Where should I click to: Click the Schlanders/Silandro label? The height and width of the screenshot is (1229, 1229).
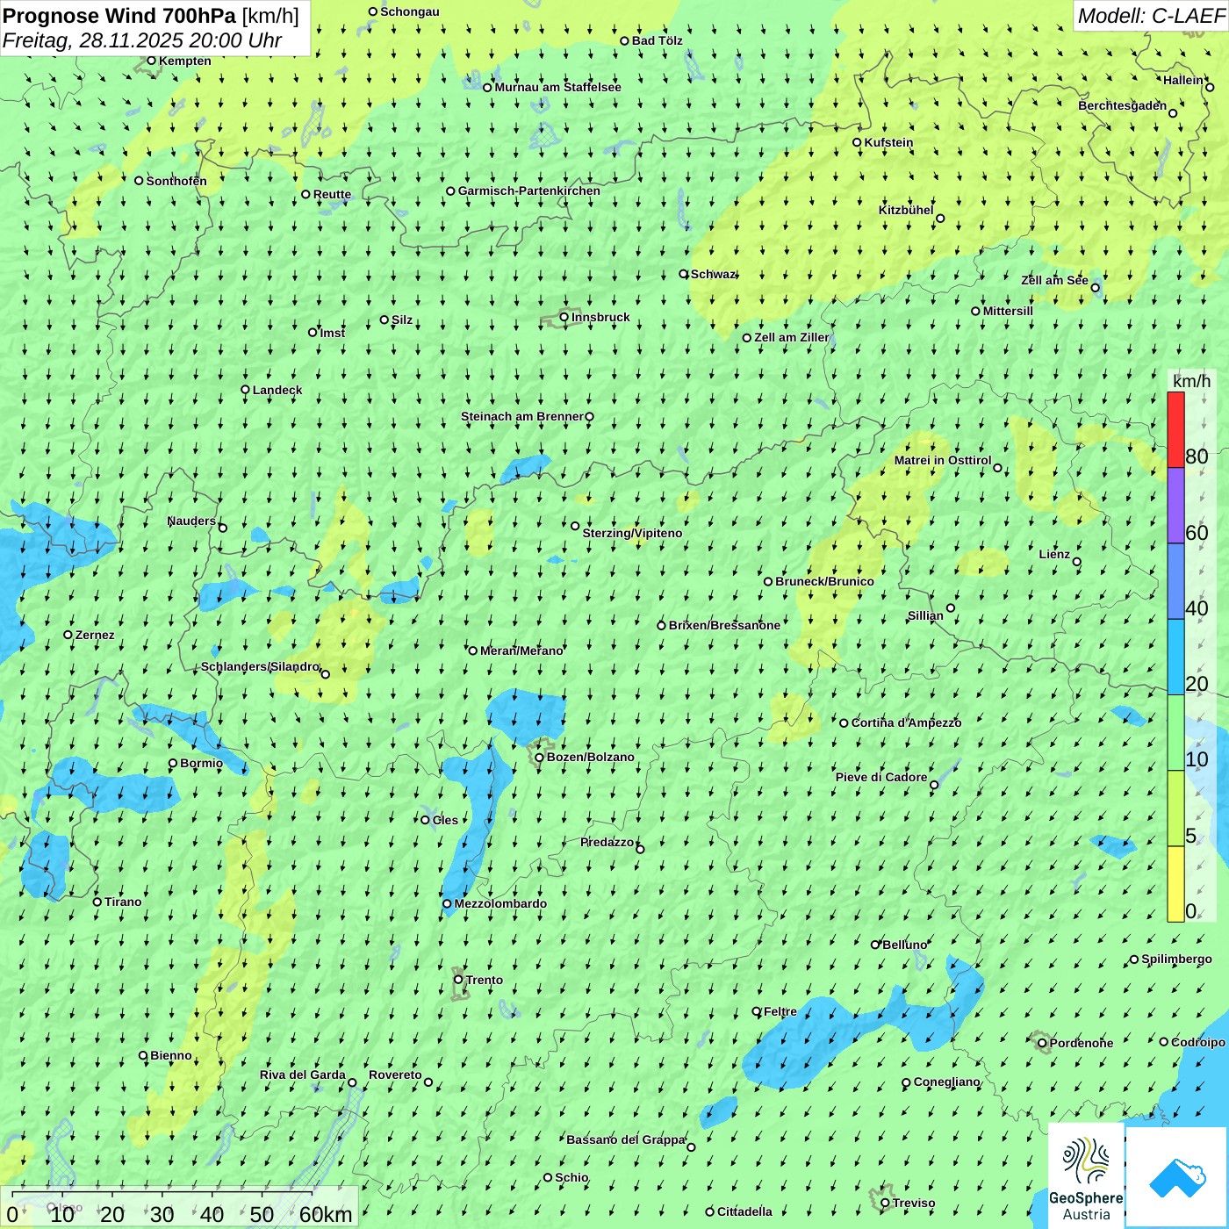(x=260, y=666)
